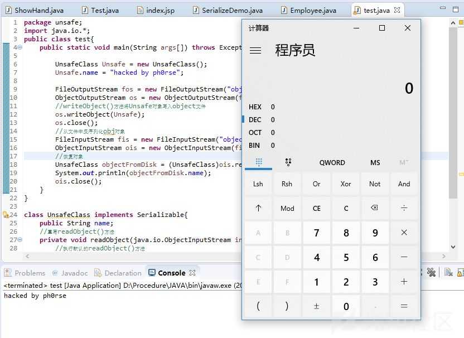Click the remove all terminated launches icon
Screen dimensions: 464x338
click(431, 272)
